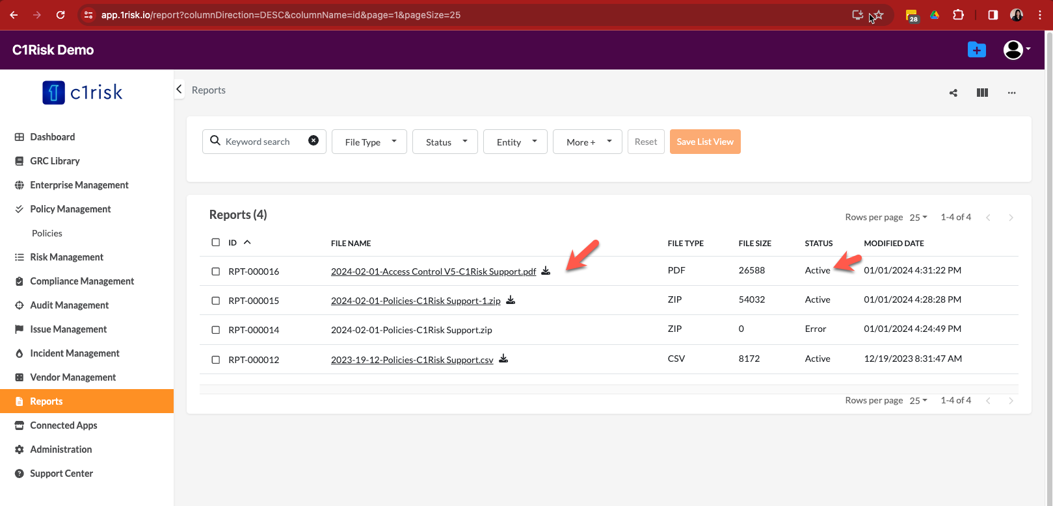The height and width of the screenshot is (506, 1053).
Task: Open 2024-02-01-Access Control V5-C1Risk Support.pdf link
Action: [433, 272]
